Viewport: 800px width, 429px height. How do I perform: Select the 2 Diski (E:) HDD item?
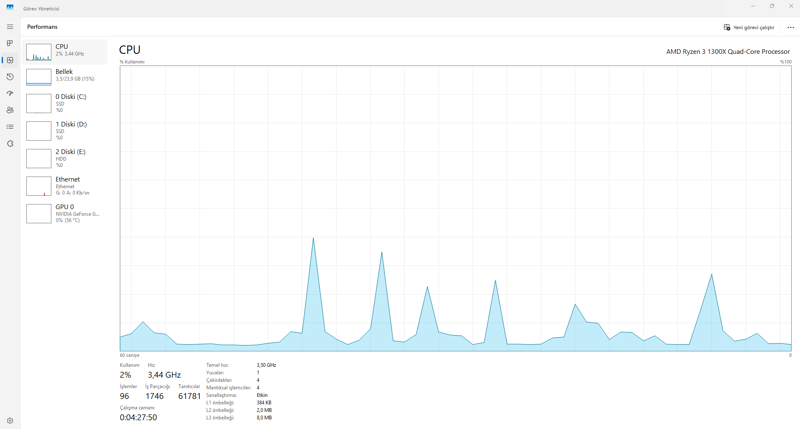65,158
